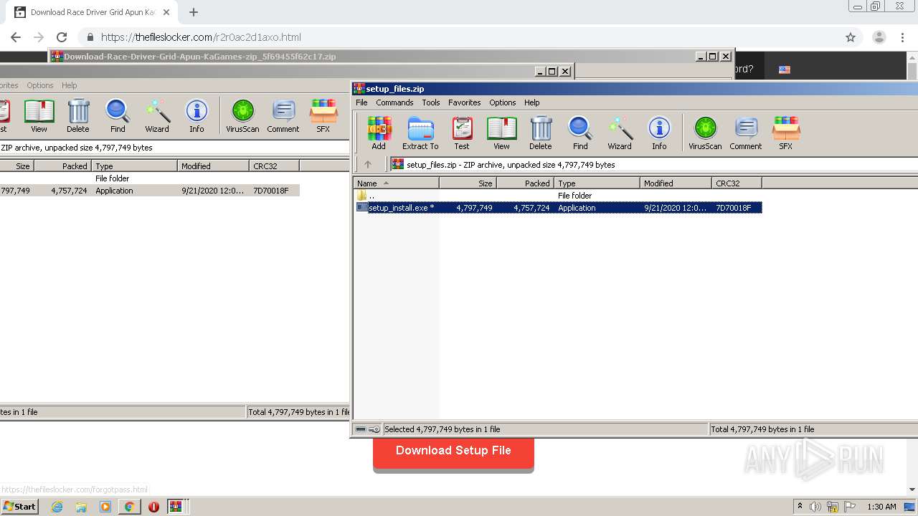Click Comment icon in background WinRAR window

tap(283, 116)
